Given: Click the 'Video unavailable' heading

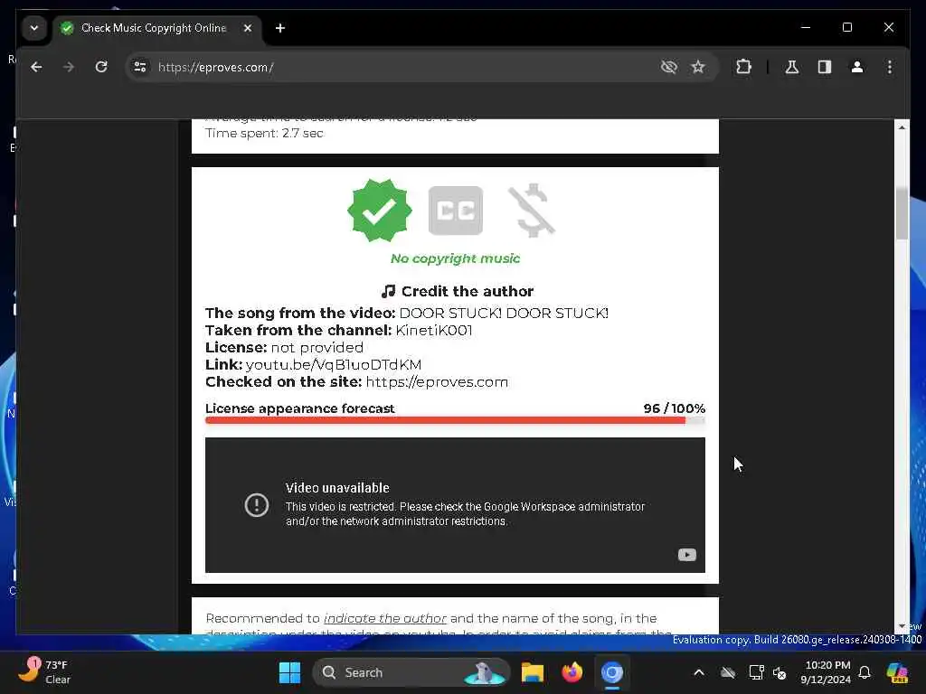Looking at the screenshot, I should [337, 488].
